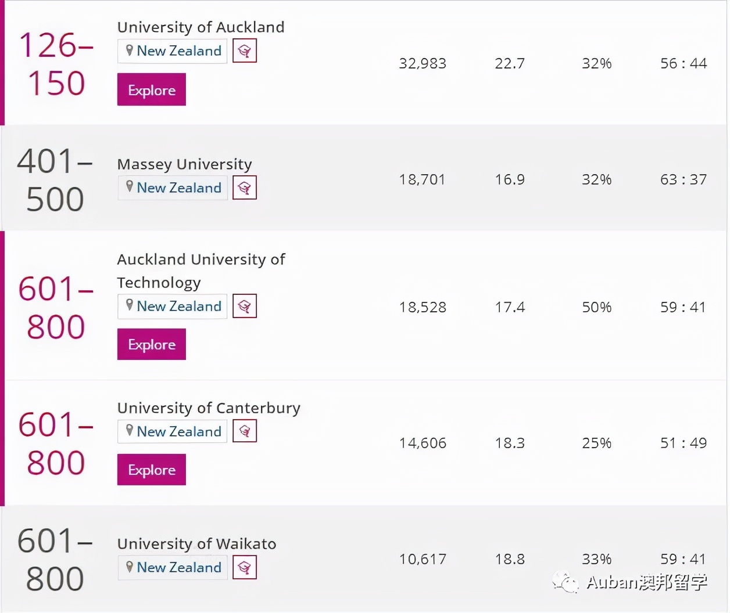Open the University of Waikato title link
The width and height of the screenshot is (730, 613).
click(196, 544)
